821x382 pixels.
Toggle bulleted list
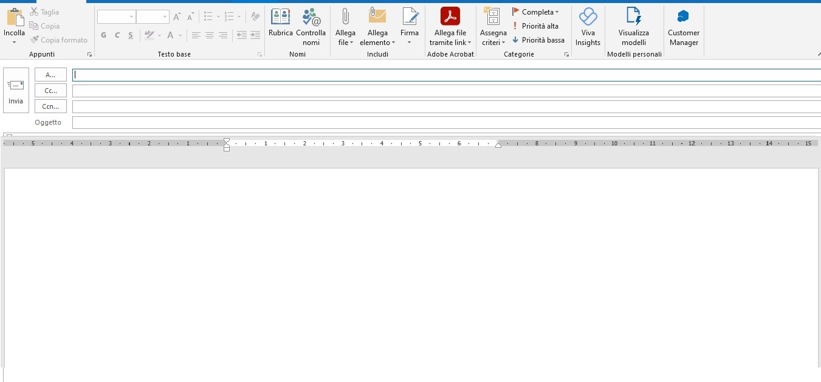coord(208,17)
